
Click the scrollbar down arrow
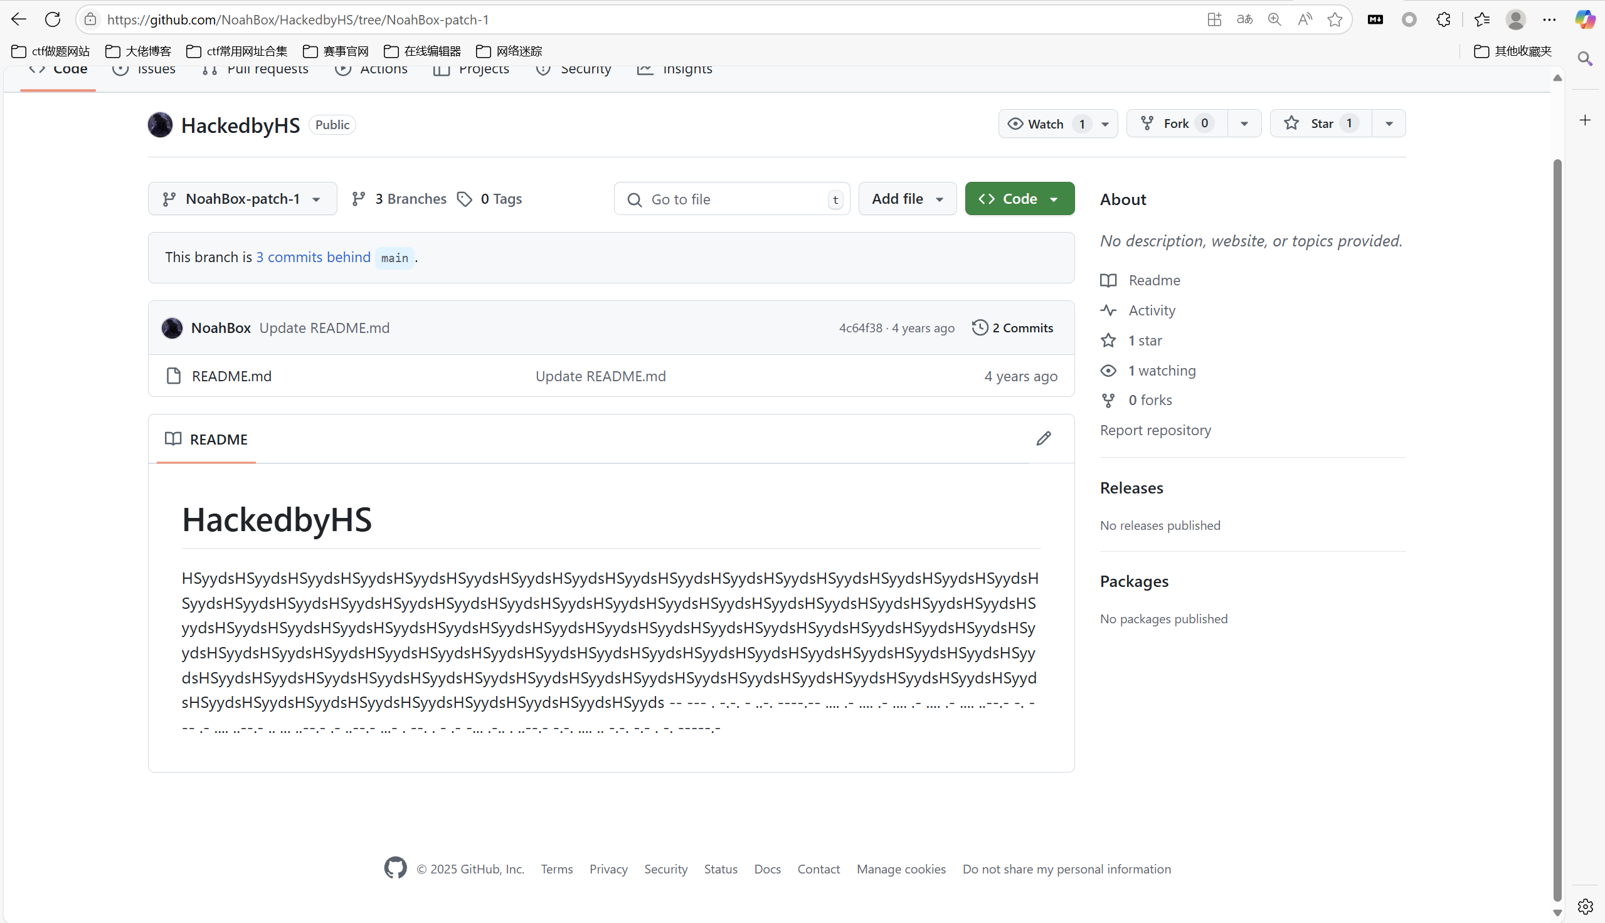[x=1557, y=913]
